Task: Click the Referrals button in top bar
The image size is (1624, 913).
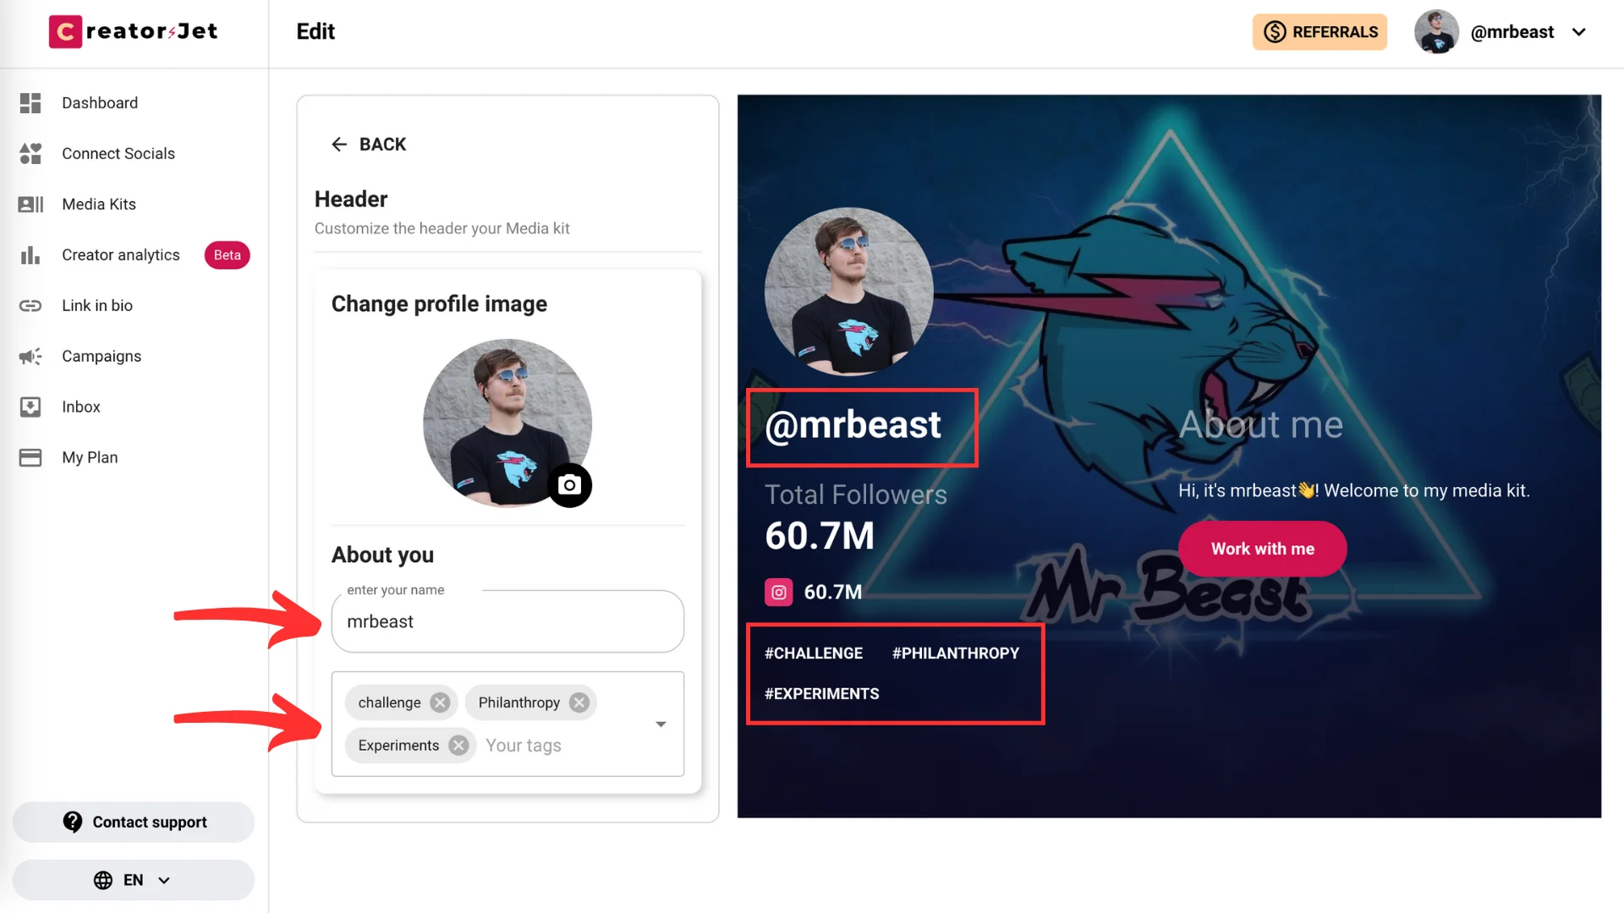Action: pyautogui.click(x=1320, y=31)
